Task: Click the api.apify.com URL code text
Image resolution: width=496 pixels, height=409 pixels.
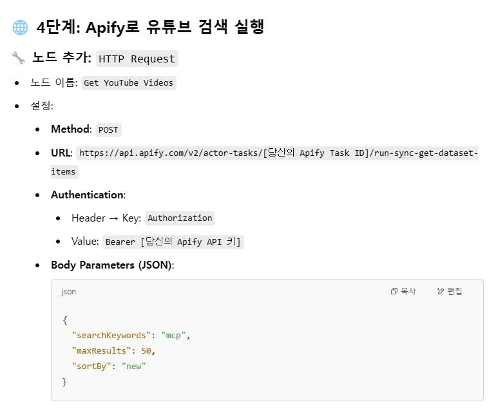Action: (x=277, y=154)
